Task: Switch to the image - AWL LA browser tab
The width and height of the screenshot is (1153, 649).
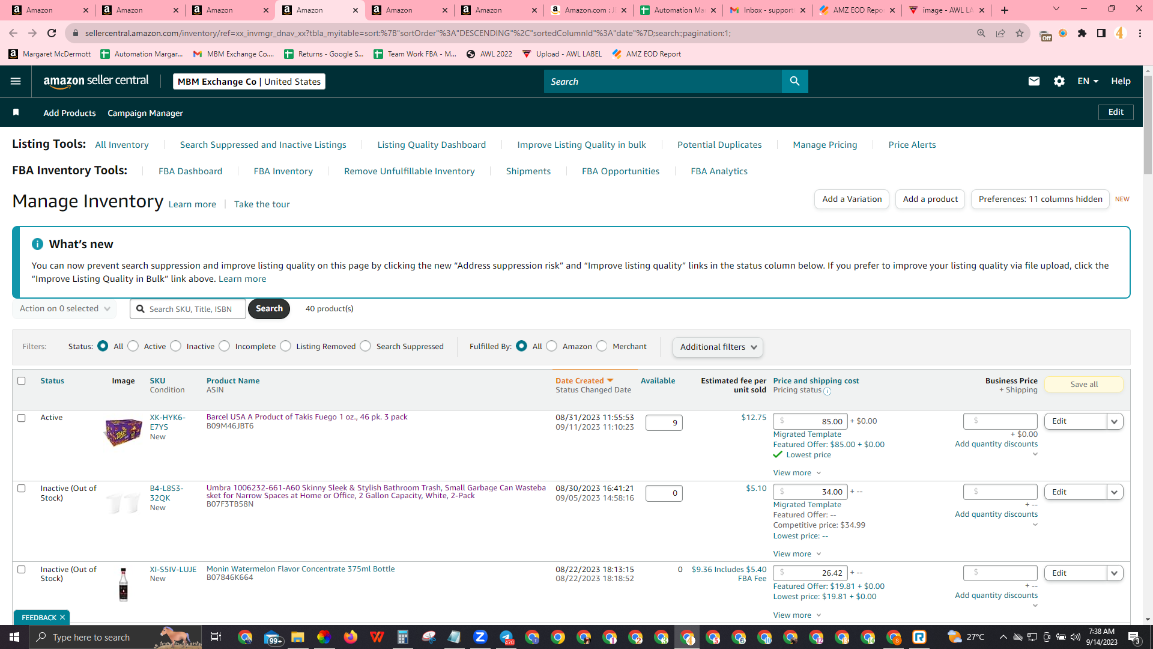Action: (x=947, y=10)
